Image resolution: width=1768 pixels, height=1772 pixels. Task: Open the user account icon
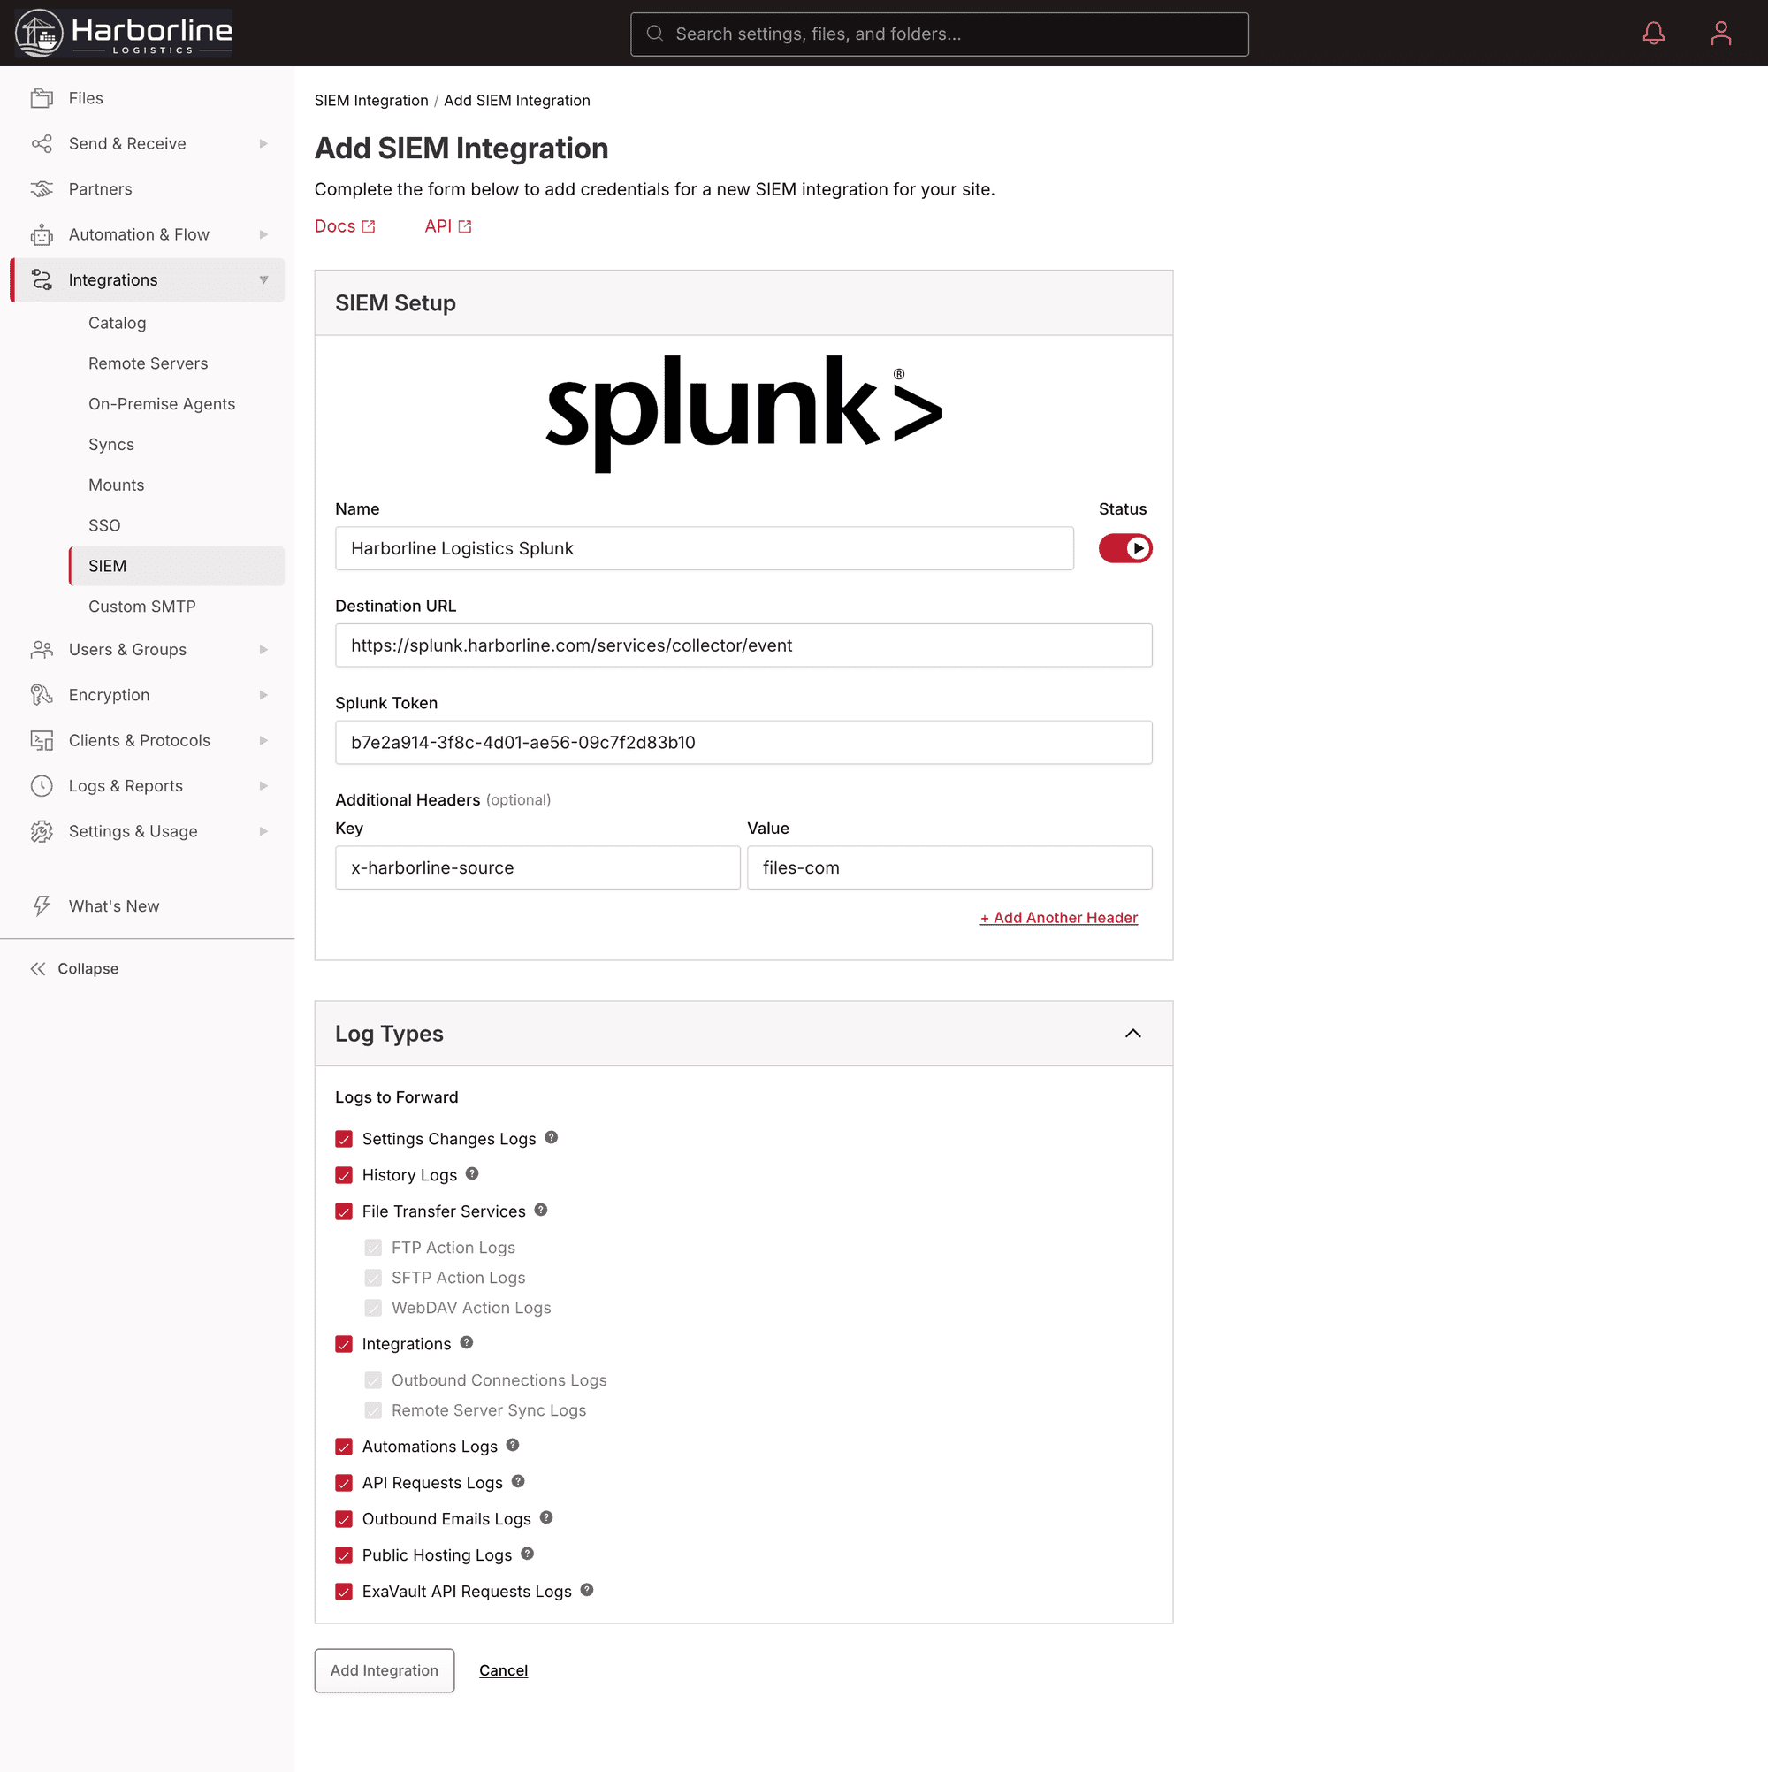(1720, 34)
